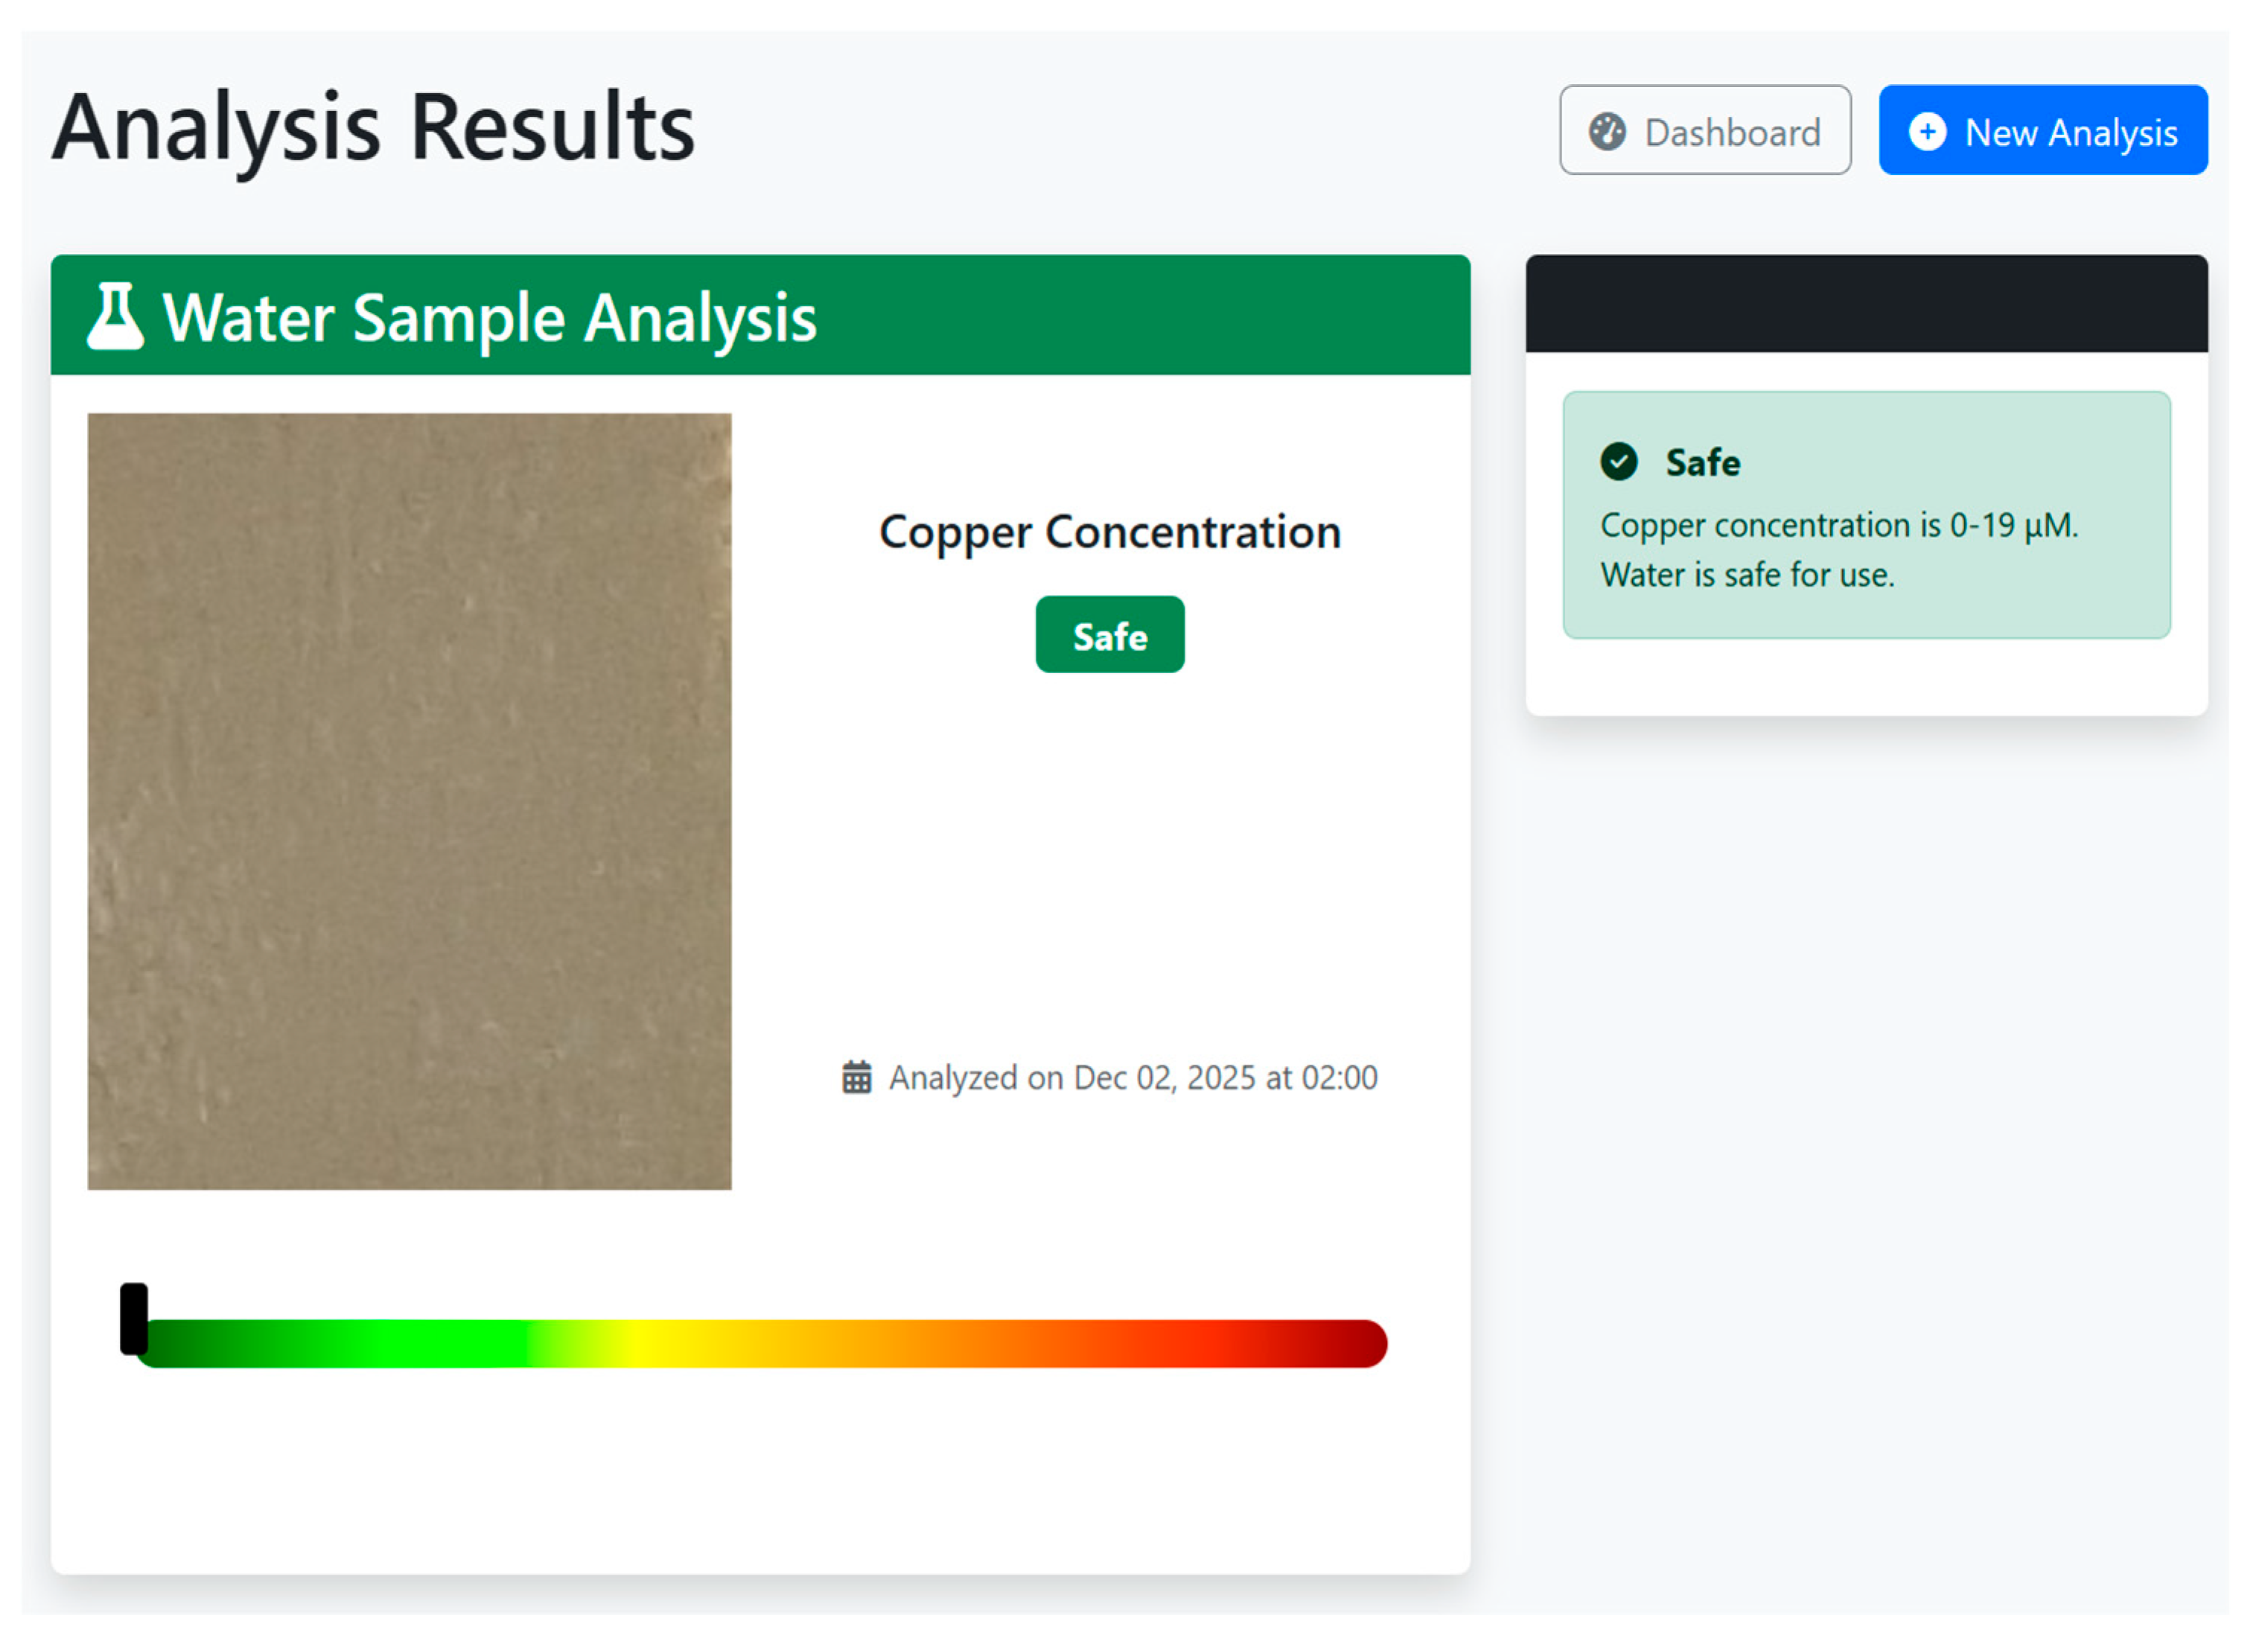Select the green Safe badge under Copper Concentration
This screenshot has width=2268, height=1644.
1110,634
